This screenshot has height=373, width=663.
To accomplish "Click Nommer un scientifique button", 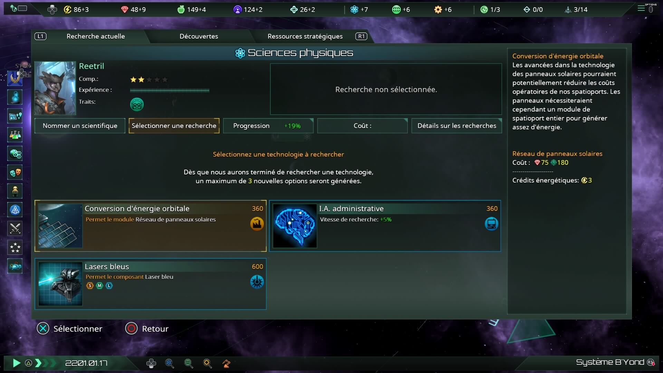I will [x=80, y=126].
